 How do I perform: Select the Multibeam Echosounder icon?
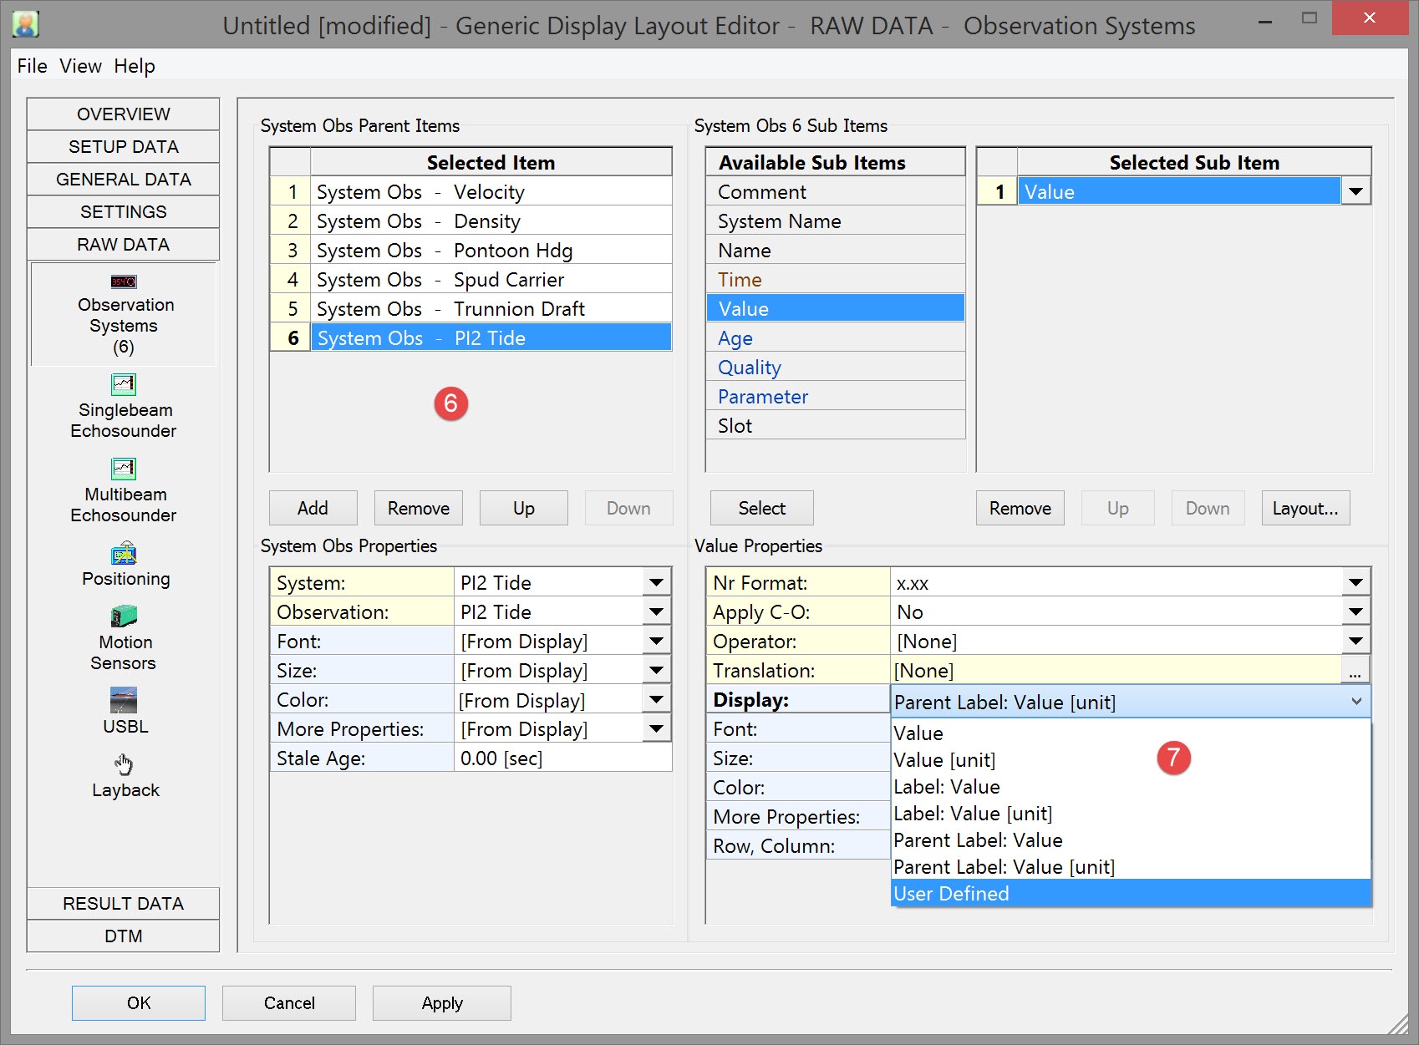pos(124,469)
